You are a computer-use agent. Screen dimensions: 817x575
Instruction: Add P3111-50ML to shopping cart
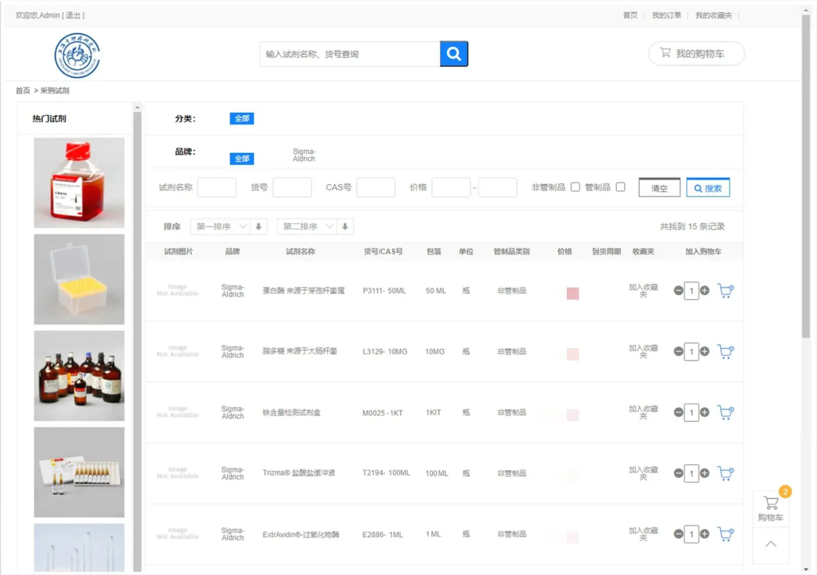725,291
